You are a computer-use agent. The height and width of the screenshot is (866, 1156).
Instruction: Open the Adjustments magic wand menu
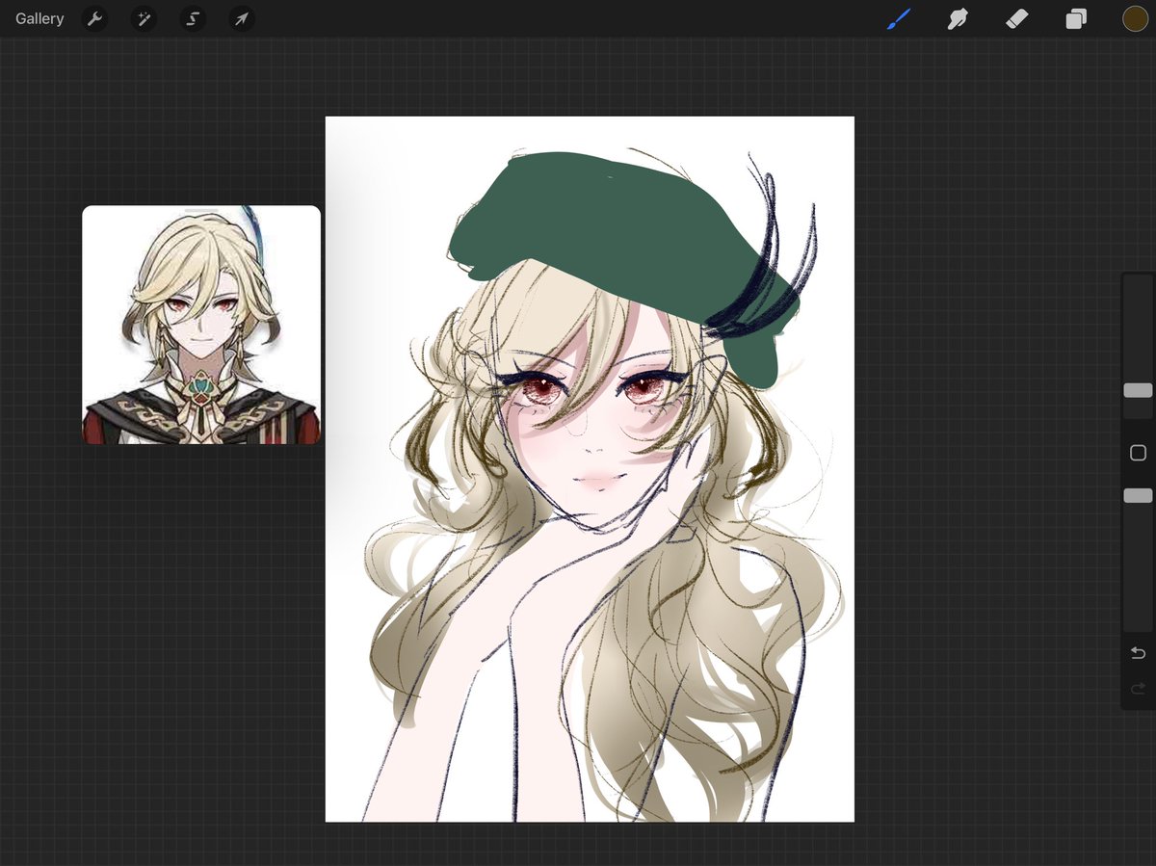pyautogui.click(x=144, y=18)
